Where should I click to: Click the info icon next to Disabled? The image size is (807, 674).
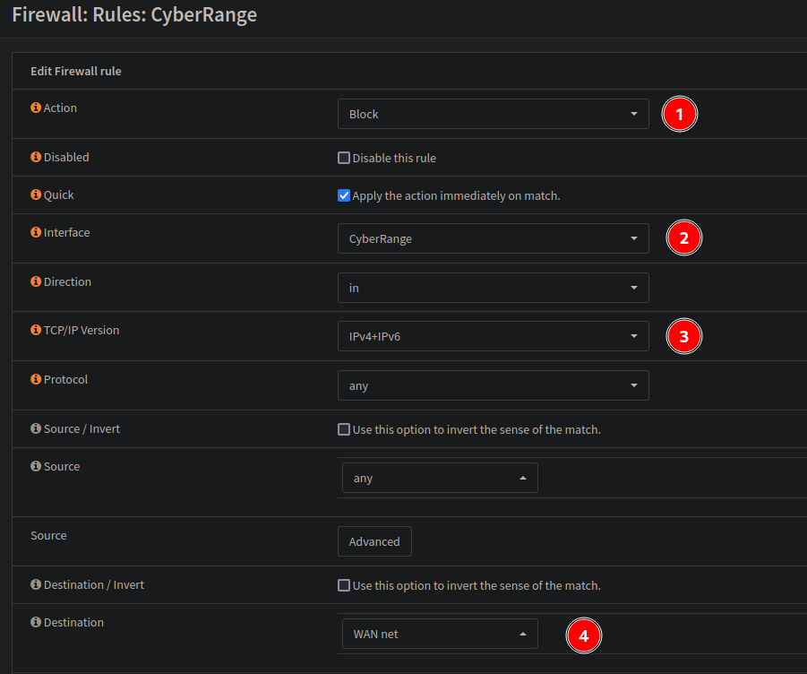(36, 157)
